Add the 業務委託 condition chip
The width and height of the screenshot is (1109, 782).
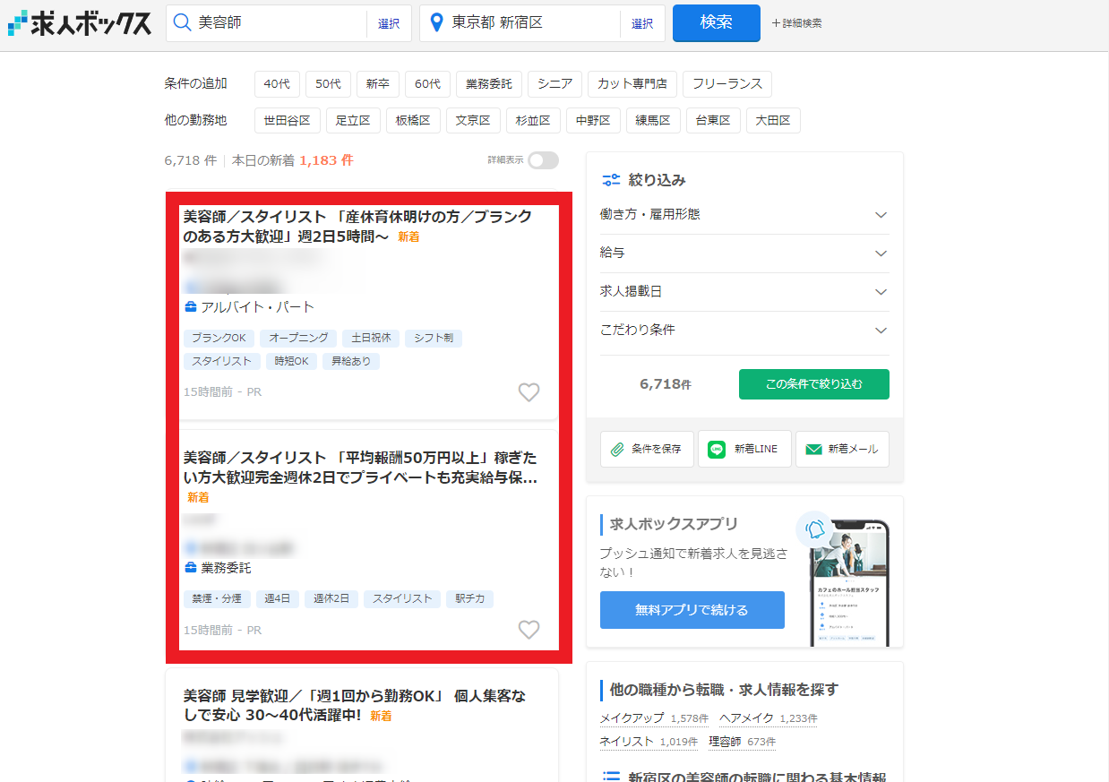point(489,84)
